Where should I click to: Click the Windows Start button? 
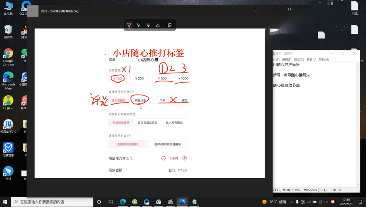[x=5, y=202]
